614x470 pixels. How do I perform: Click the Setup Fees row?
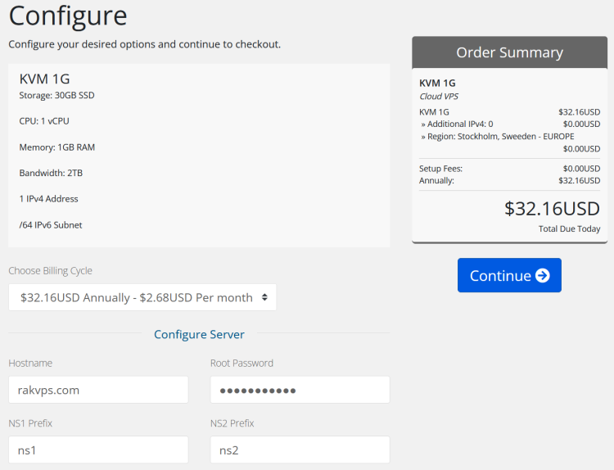pos(509,169)
